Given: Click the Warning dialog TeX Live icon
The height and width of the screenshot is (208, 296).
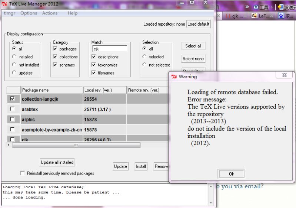Looking at the screenshot, I should (174, 77).
